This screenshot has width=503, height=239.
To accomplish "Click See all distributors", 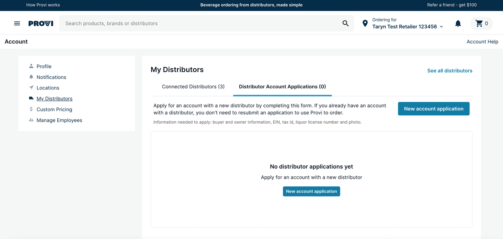I will coord(449,70).
